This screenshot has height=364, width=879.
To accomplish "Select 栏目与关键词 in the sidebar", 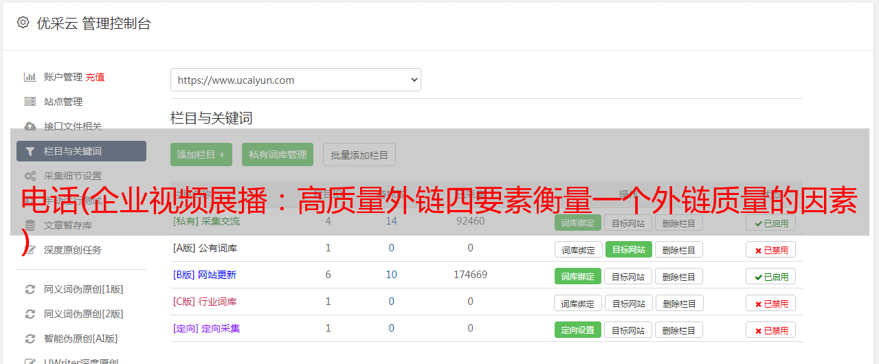I will (x=81, y=151).
